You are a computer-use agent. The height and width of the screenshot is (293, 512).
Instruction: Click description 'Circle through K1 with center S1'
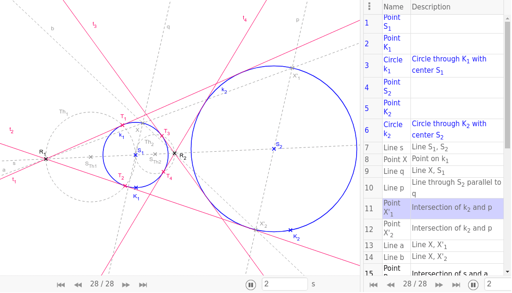coord(449,65)
